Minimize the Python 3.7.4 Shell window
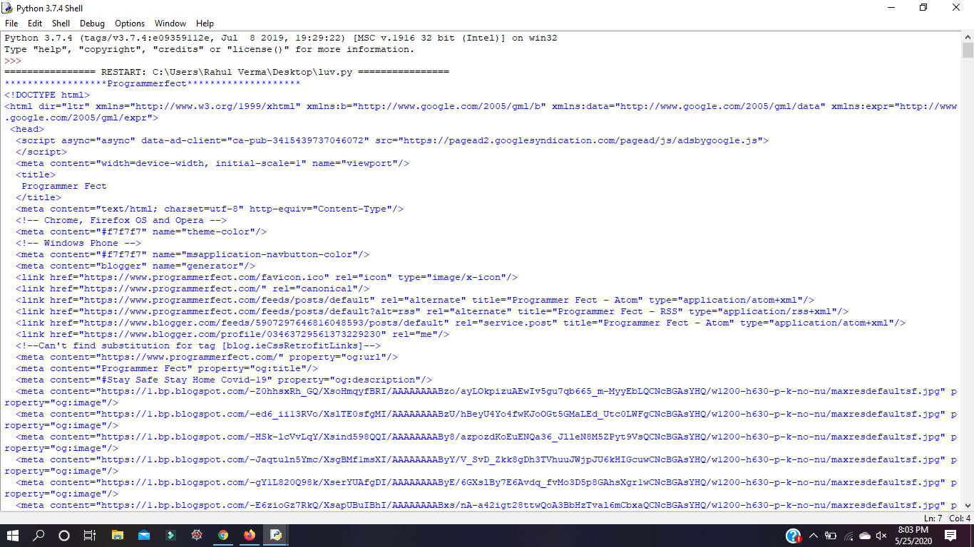This screenshot has width=974, height=547. point(891,8)
